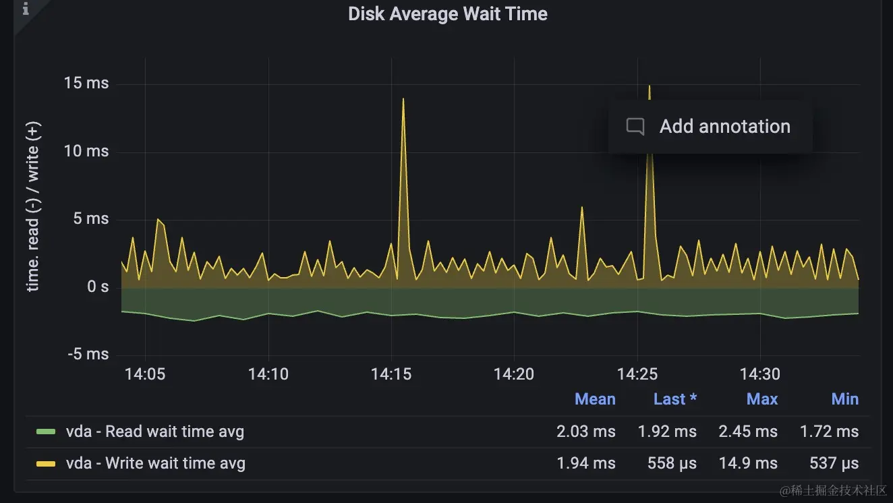
Task: Click the 14:30 time axis label
Action: coord(760,374)
